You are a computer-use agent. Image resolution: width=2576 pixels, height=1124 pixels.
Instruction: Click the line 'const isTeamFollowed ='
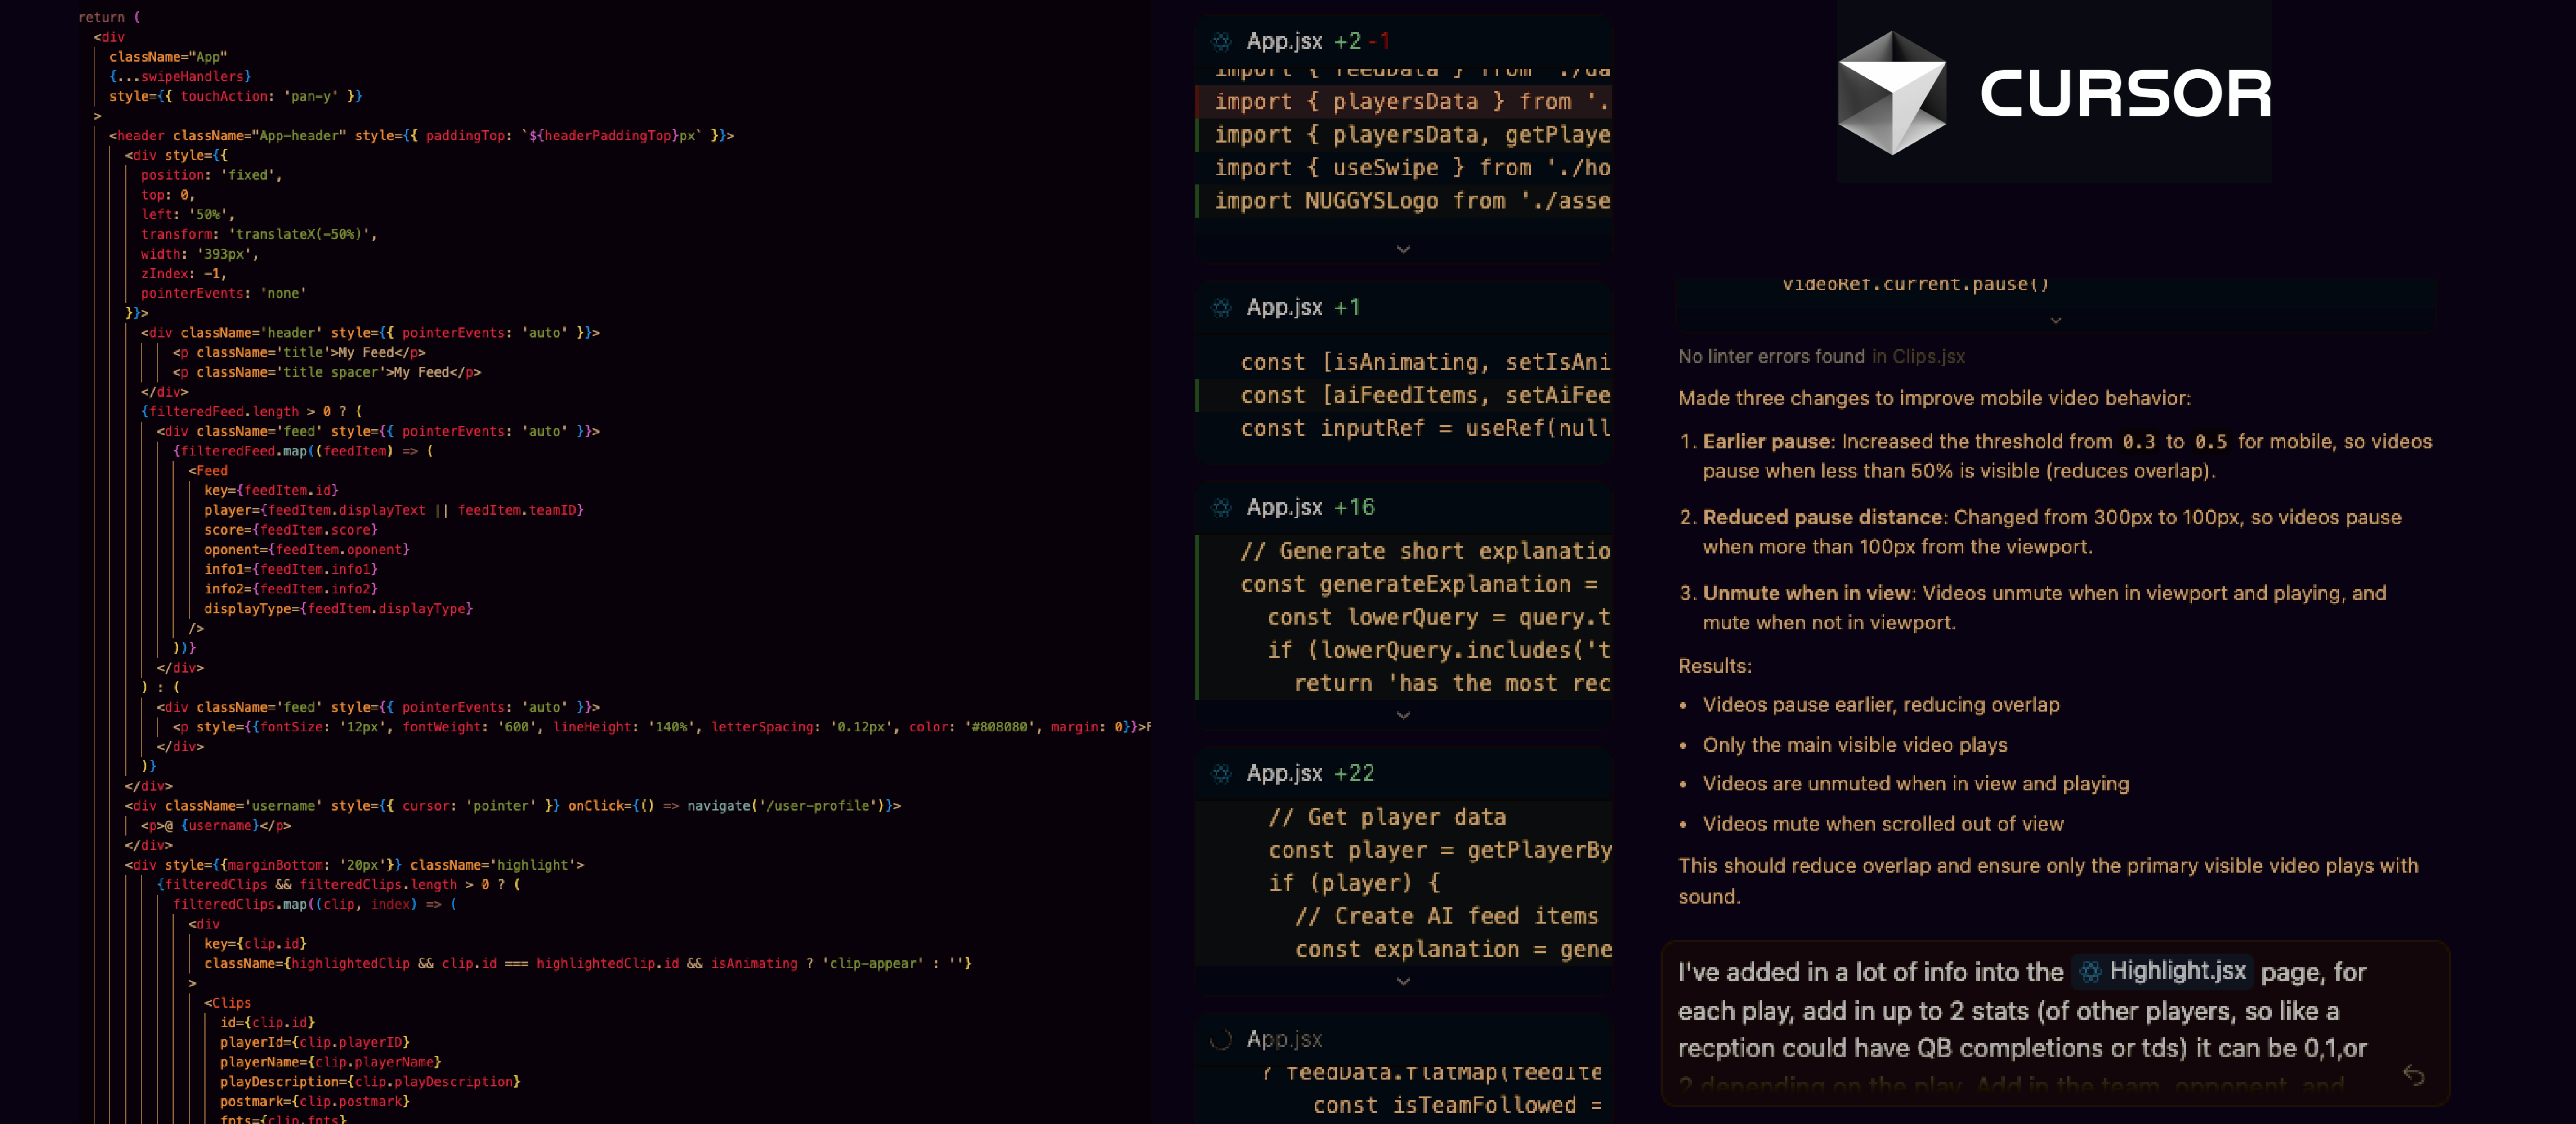[x=1456, y=1105]
